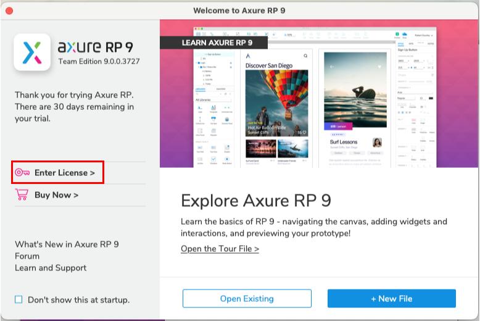
Task: Click the blue cloud icon in preview toolbar
Action: point(405,35)
